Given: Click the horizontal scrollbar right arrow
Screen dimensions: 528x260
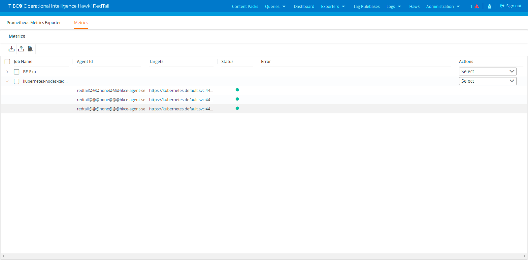Looking at the screenshot, I should click(524, 256).
